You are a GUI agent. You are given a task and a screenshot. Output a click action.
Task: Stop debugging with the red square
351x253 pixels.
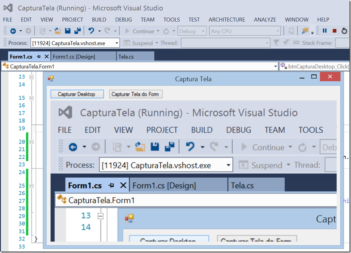point(334,31)
